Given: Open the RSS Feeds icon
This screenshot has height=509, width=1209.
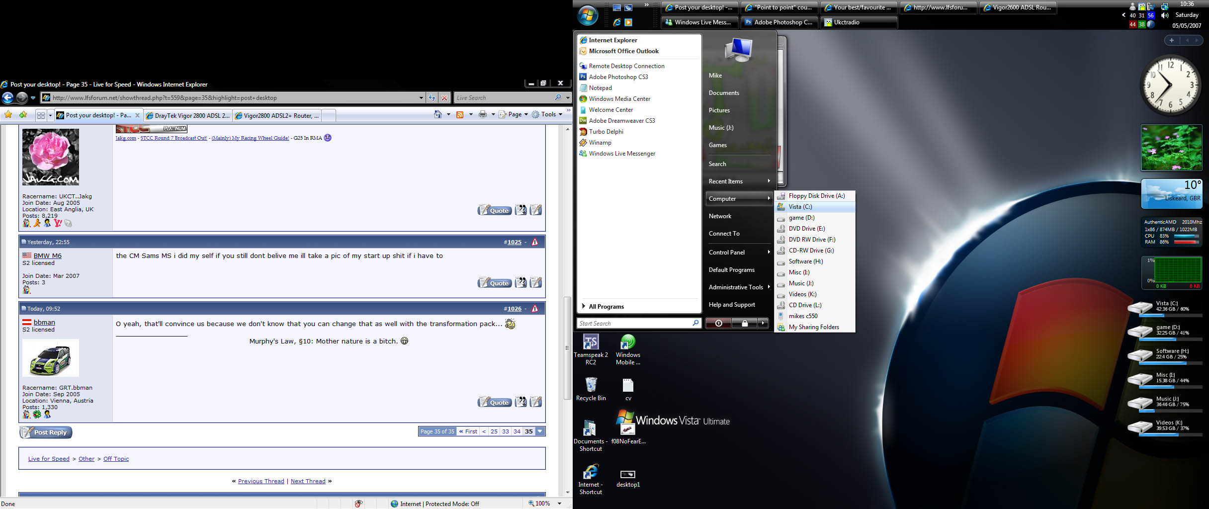Looking at the screenshot, I should [460, 114].
